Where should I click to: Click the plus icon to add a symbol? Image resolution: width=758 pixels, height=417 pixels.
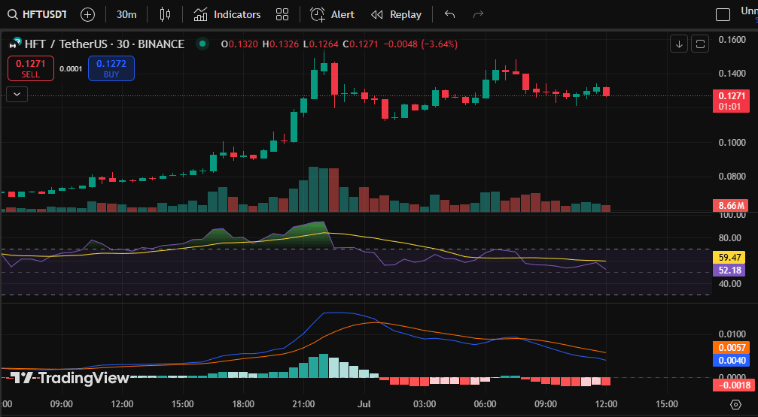87,14
